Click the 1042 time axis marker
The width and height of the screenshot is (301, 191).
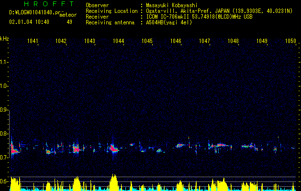point(61,41)
